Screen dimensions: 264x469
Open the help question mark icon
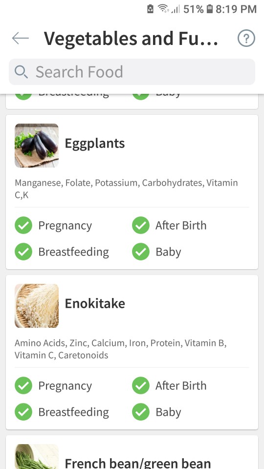[x=246, y=38]
